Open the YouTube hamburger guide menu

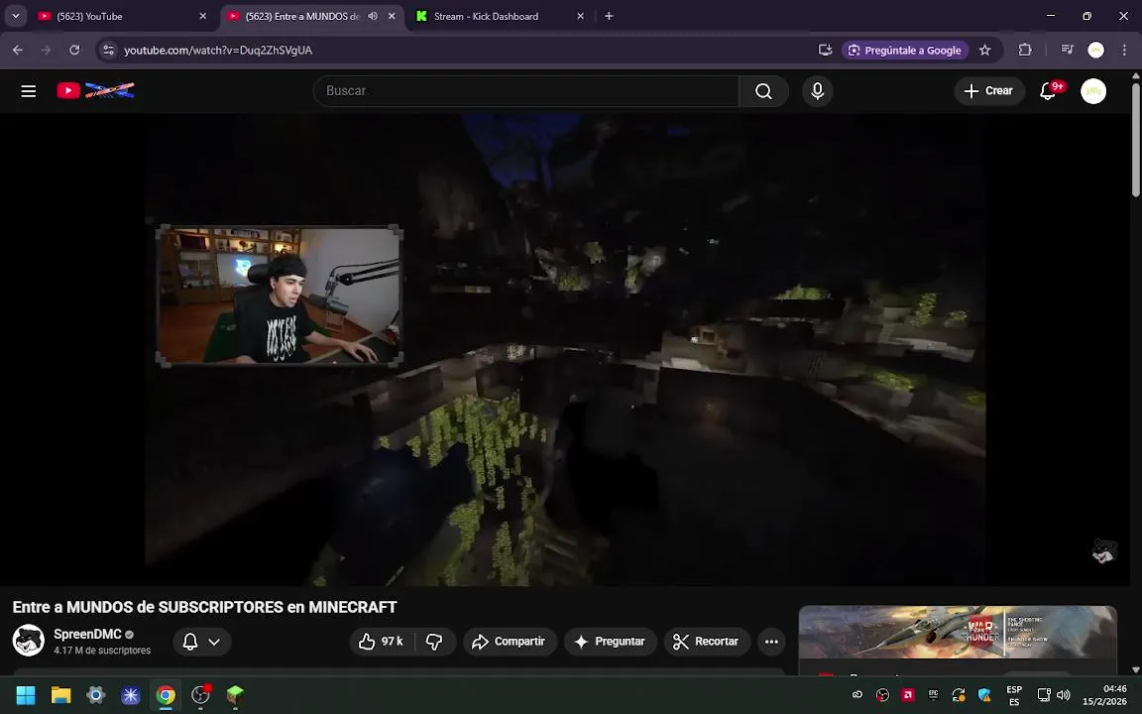(29, 91)
